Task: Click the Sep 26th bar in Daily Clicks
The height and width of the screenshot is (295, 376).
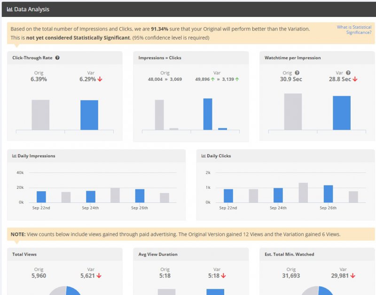Action: (328, 194)
